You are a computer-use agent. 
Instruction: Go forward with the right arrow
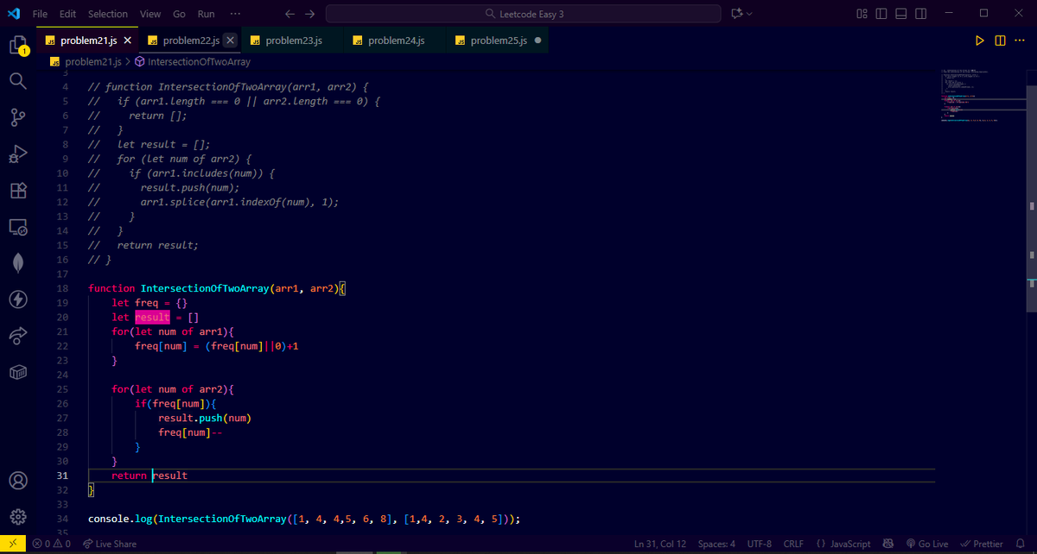309,14
